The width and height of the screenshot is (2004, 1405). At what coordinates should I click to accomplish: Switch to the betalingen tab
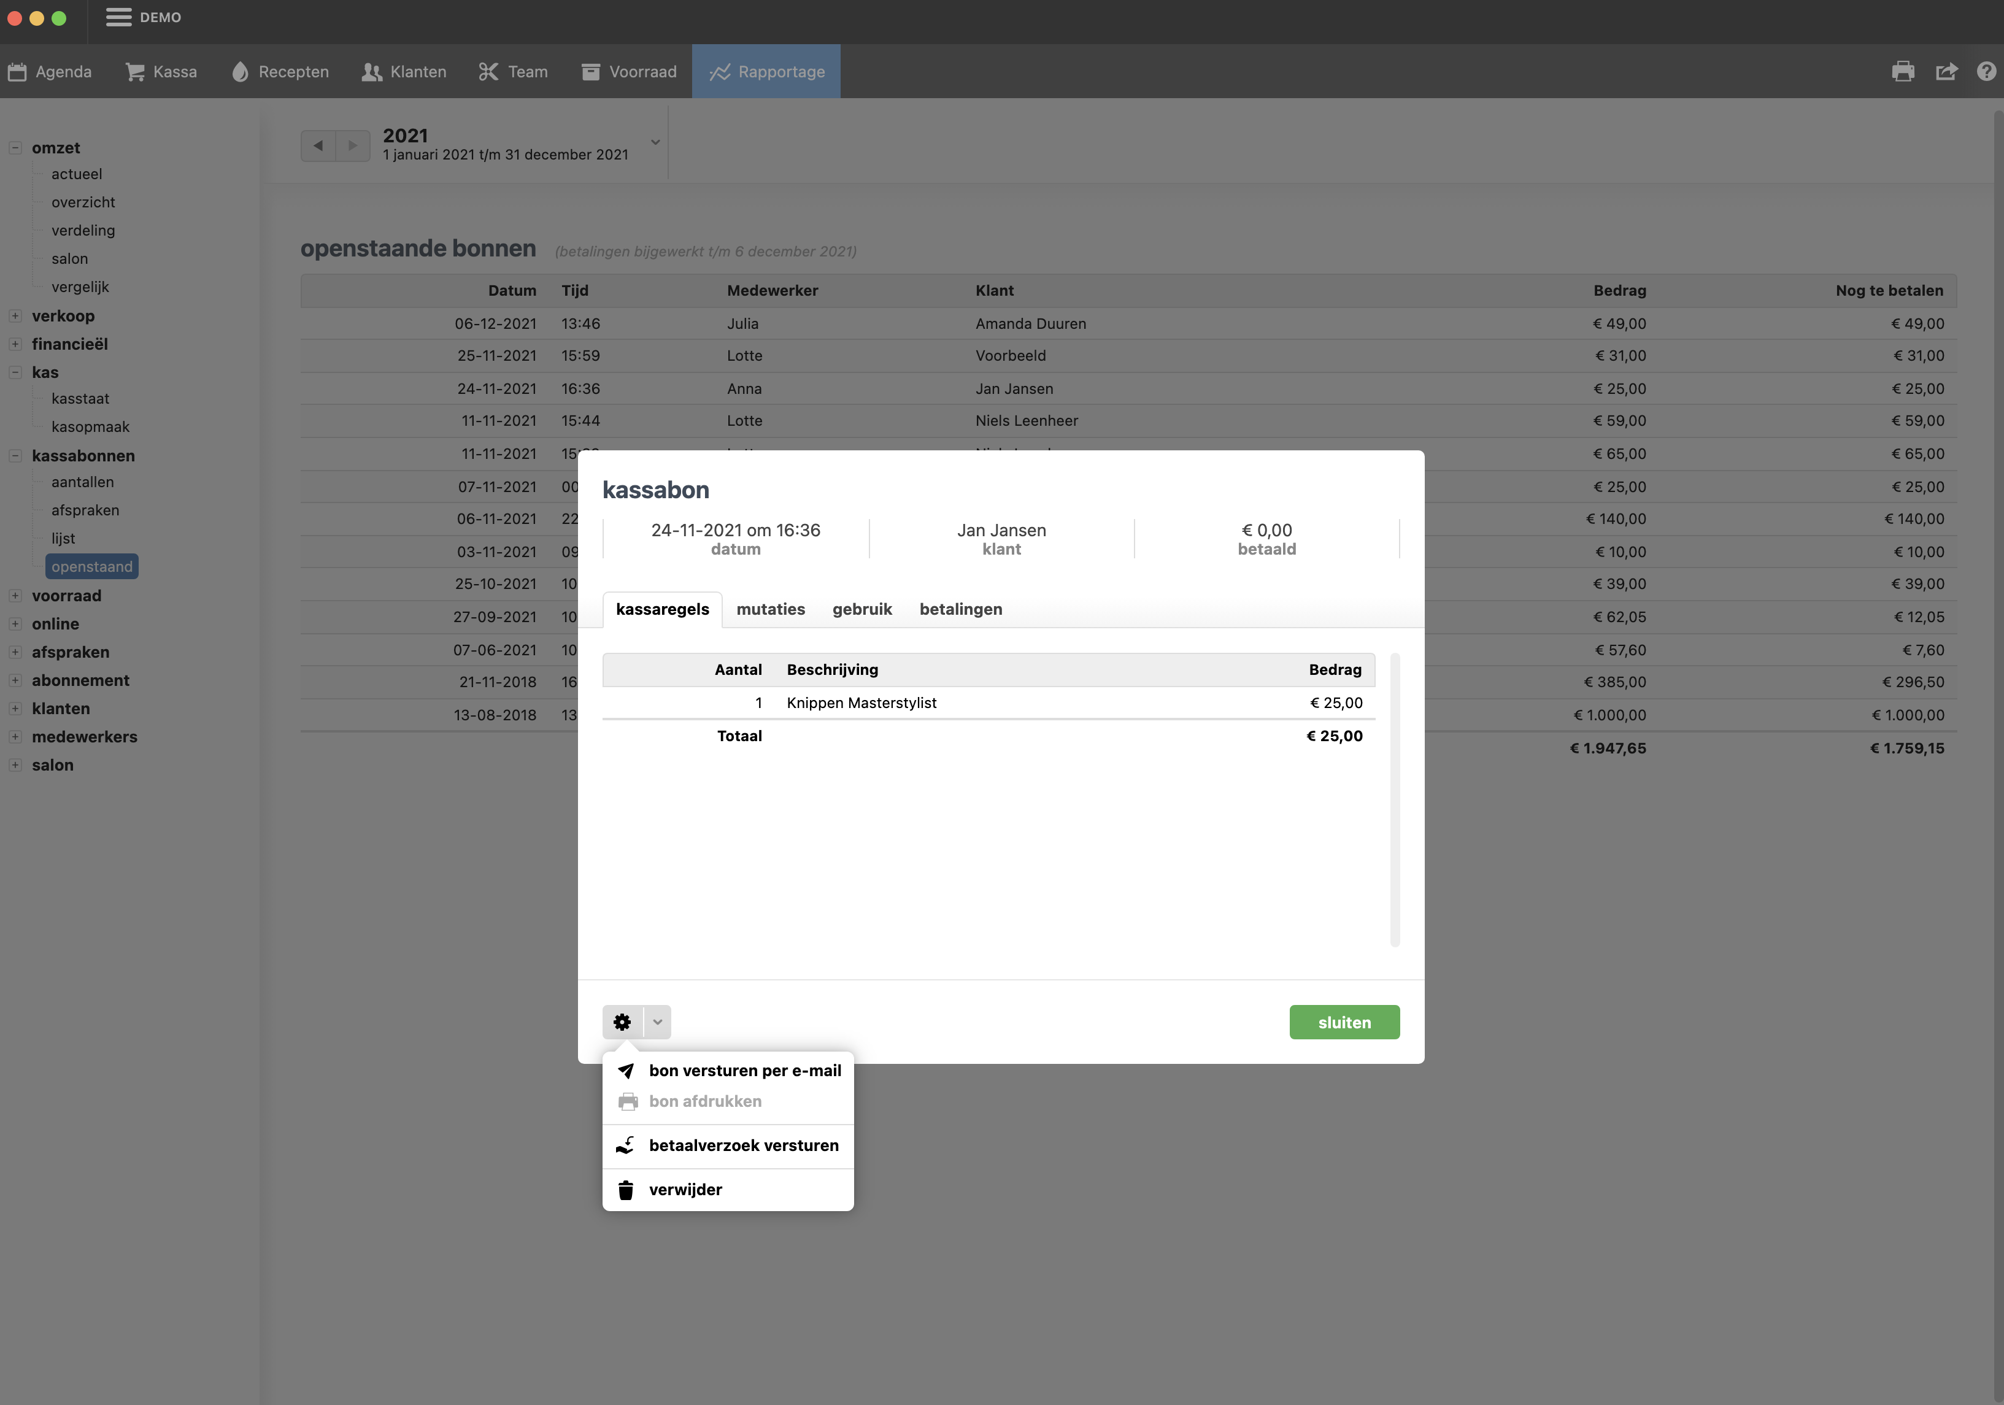click(x=960, y=609)
